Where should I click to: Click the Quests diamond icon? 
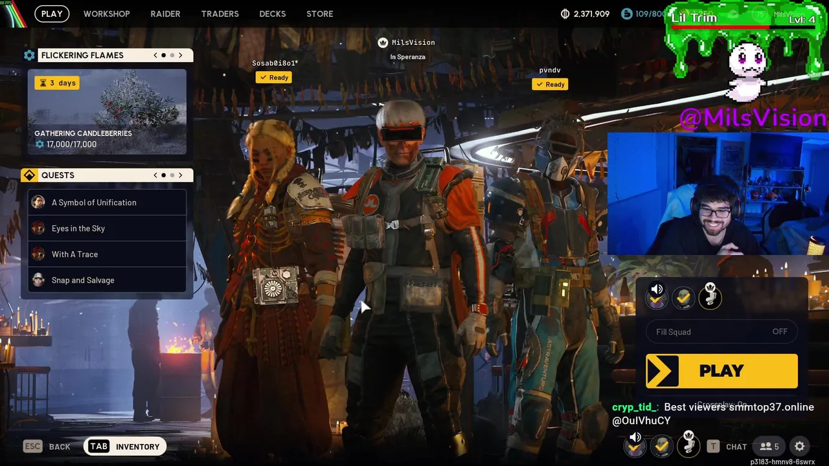(x=29, y=175)
